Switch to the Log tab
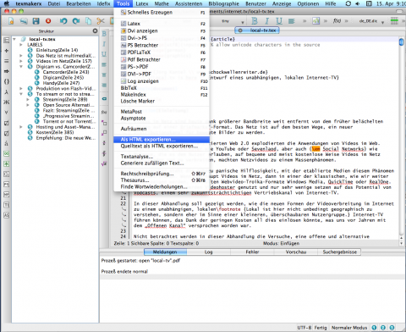Viewport: 406px width, 332px height. point(208,252)
